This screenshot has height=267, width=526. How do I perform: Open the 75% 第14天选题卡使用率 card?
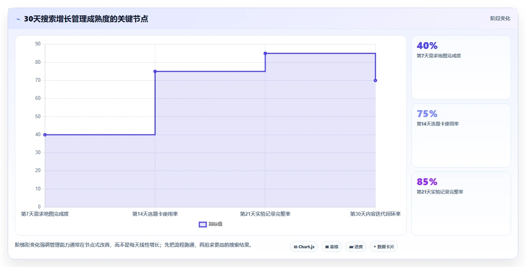[461, 135]
